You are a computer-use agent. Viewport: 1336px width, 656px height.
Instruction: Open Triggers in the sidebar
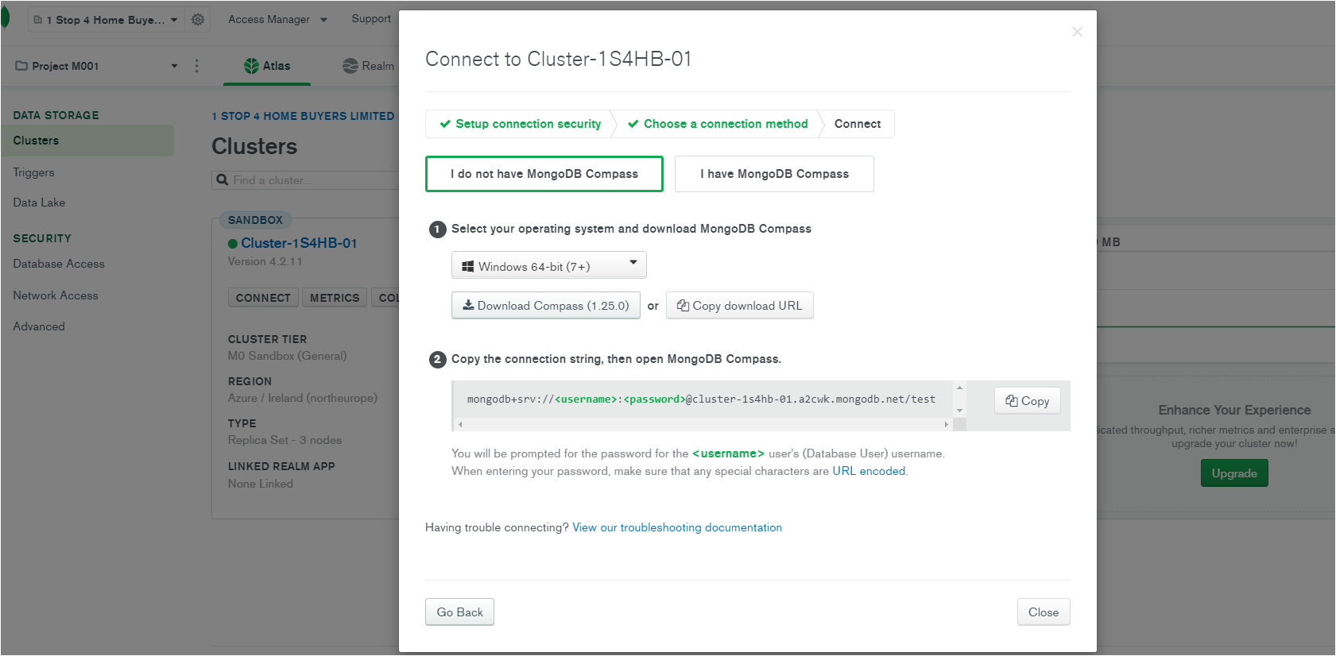[x=33, y=172]
